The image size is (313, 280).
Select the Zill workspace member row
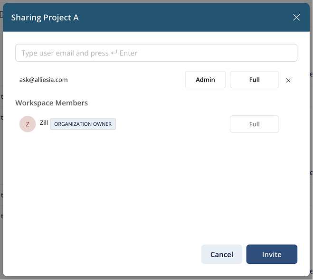pos(166,124)
